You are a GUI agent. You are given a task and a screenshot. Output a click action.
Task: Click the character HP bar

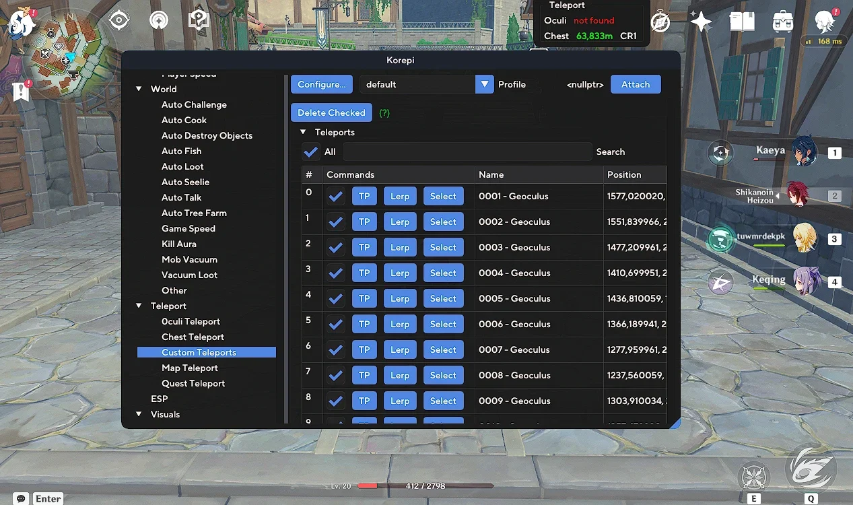click(x=425, y=485)
